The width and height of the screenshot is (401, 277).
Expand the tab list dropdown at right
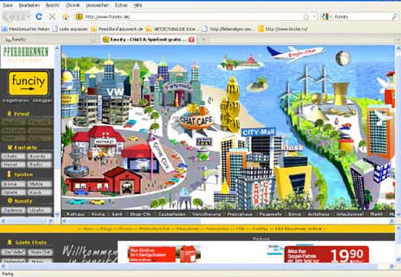(398, 40)
